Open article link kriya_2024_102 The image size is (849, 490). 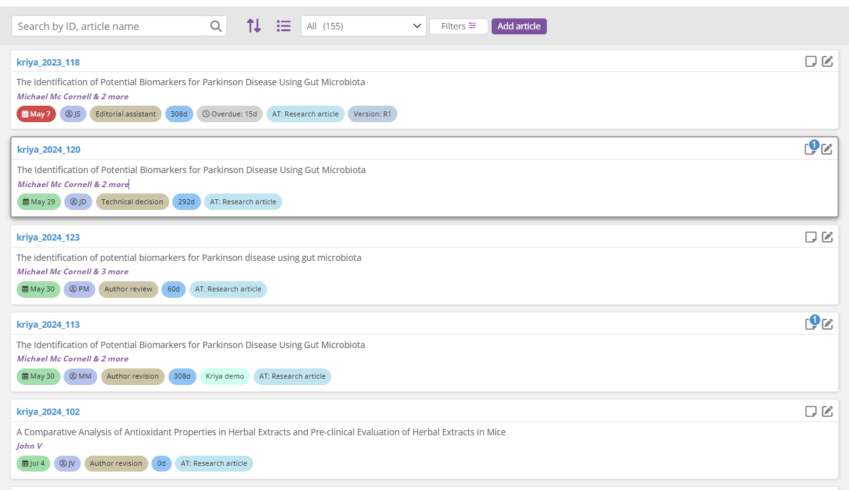(x=48, y=412)
